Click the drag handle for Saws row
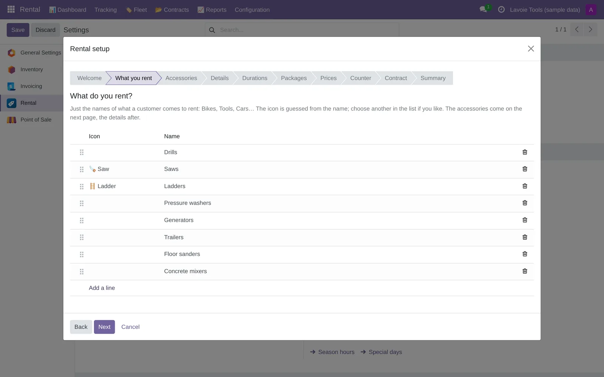 click(82, 169)
